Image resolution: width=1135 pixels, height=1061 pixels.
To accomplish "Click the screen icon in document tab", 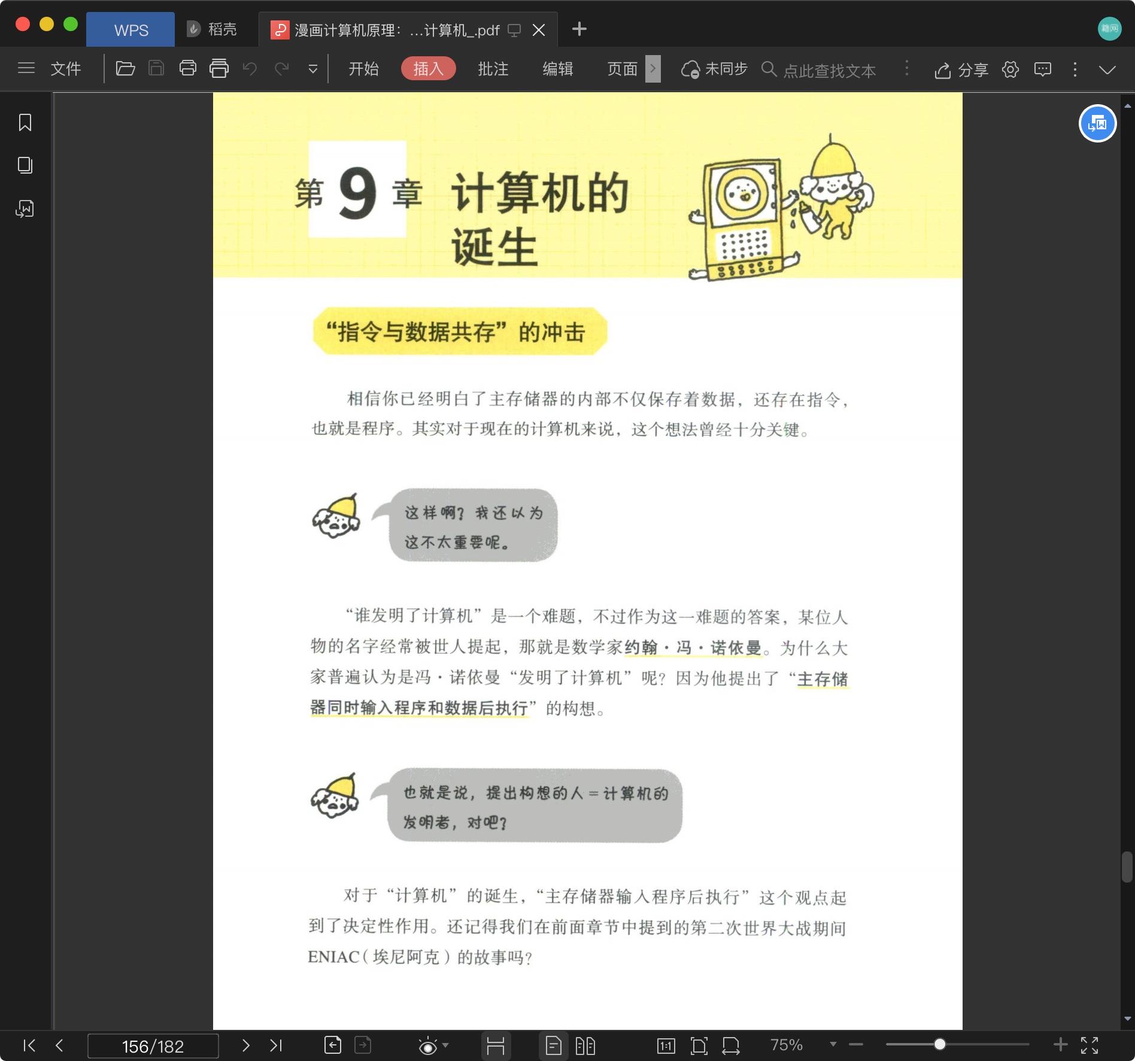I will click(514, 31).
